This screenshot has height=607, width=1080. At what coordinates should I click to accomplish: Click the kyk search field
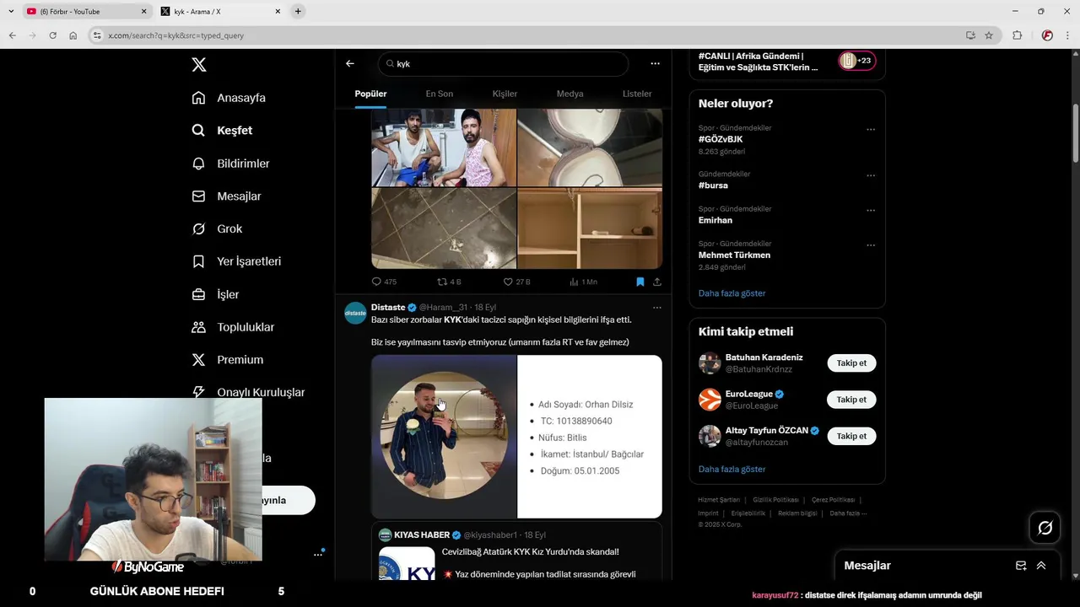(x=503, y=64)
